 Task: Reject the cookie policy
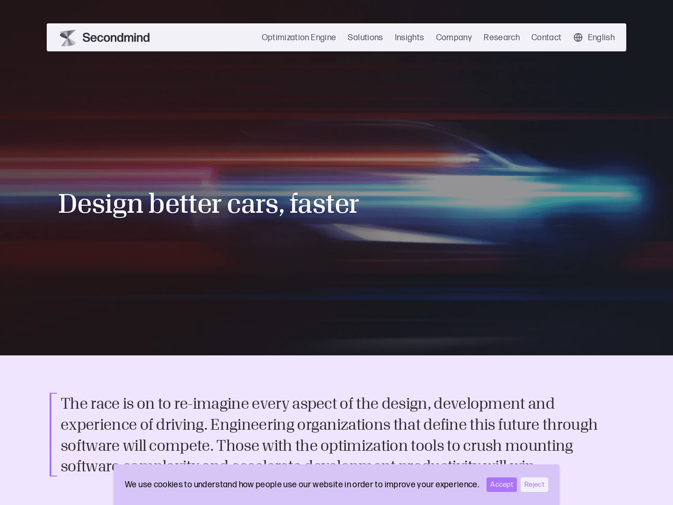point(534,484)
